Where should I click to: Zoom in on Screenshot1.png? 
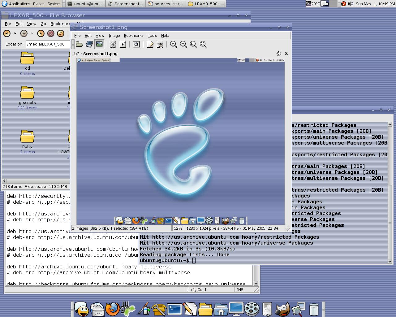pos(174,44)
